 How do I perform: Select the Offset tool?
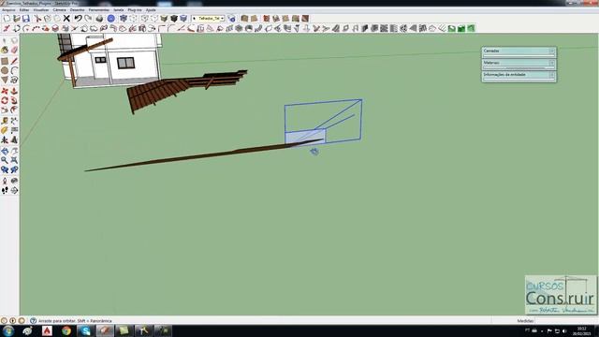(14, 110)
